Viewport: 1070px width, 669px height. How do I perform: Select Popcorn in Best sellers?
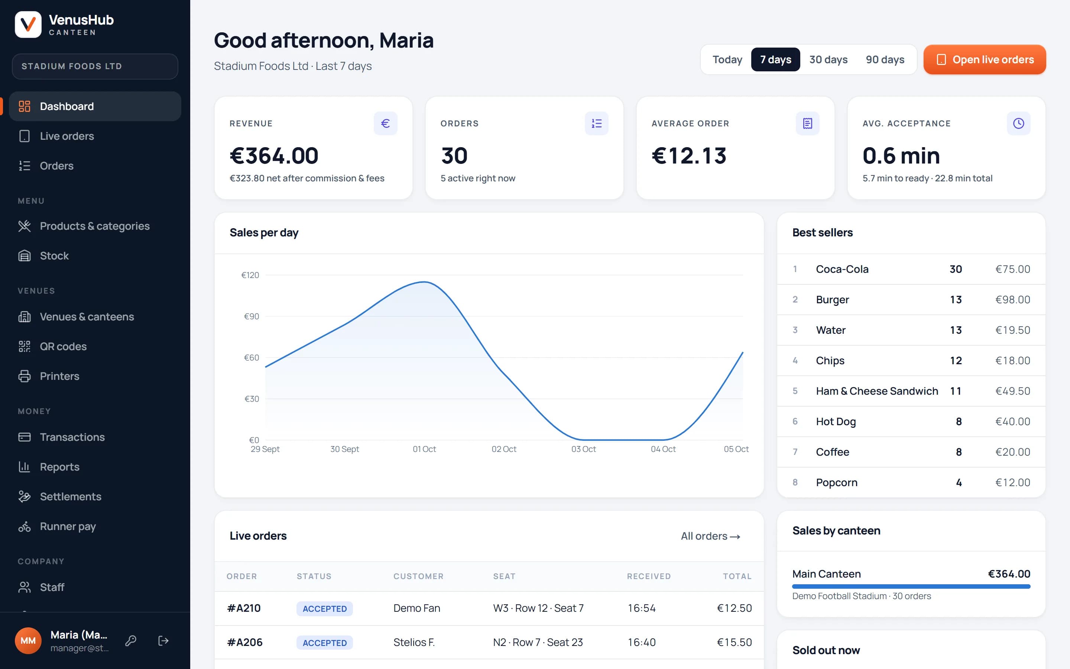911,482
